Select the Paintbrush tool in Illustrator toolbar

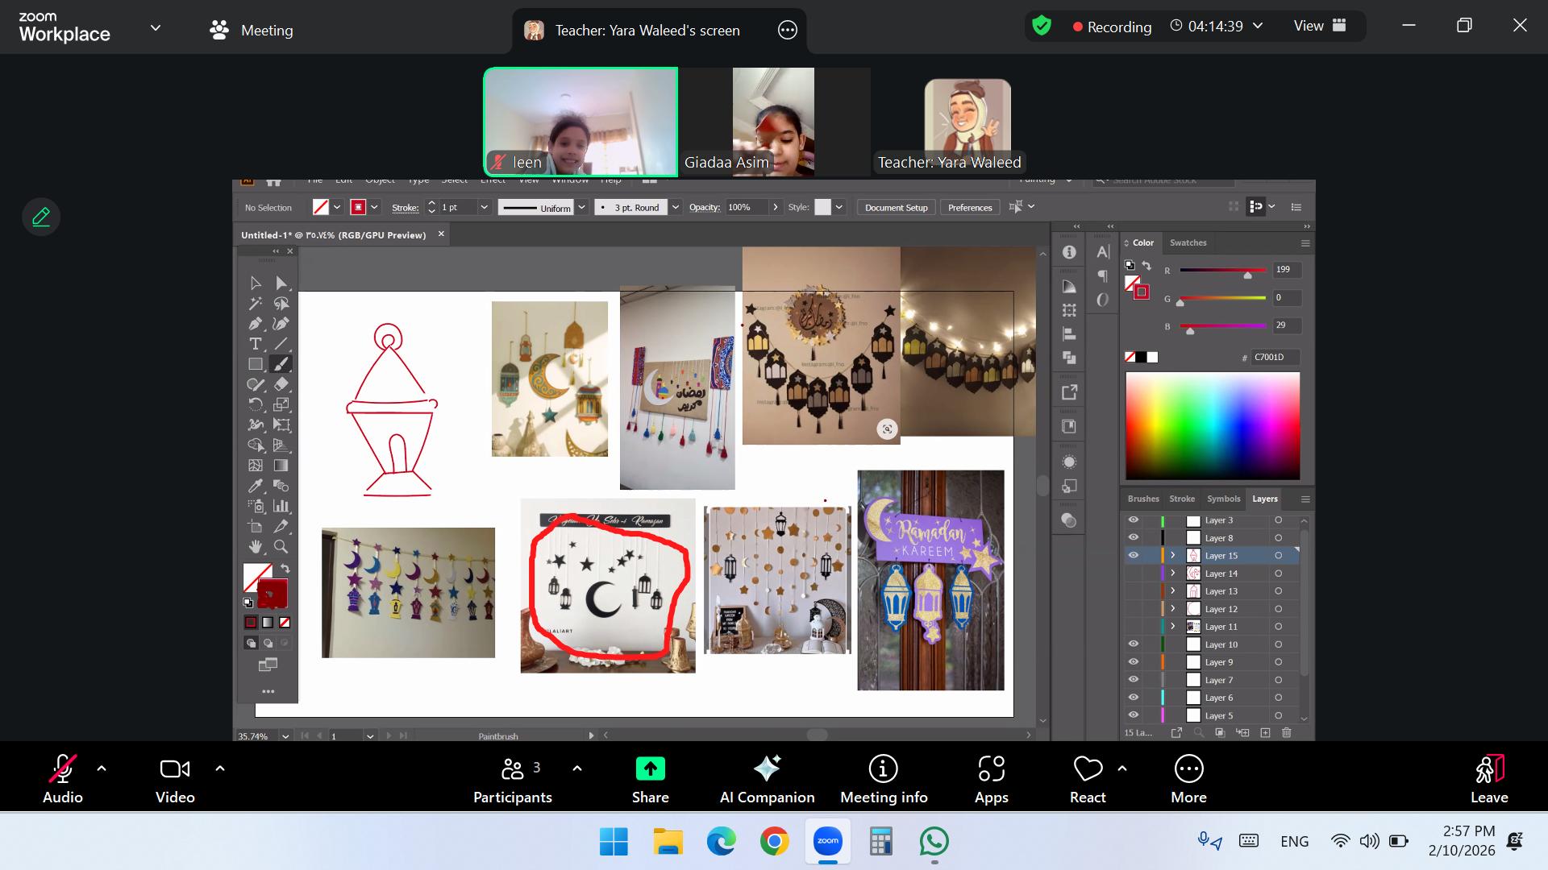point(281,364)
